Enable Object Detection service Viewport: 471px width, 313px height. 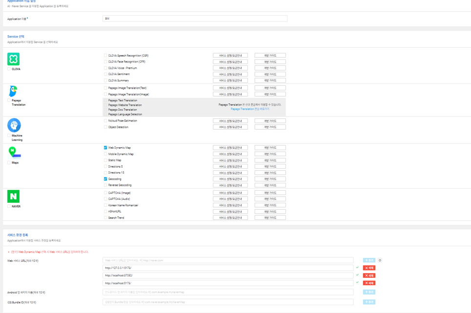click(105, 127)
